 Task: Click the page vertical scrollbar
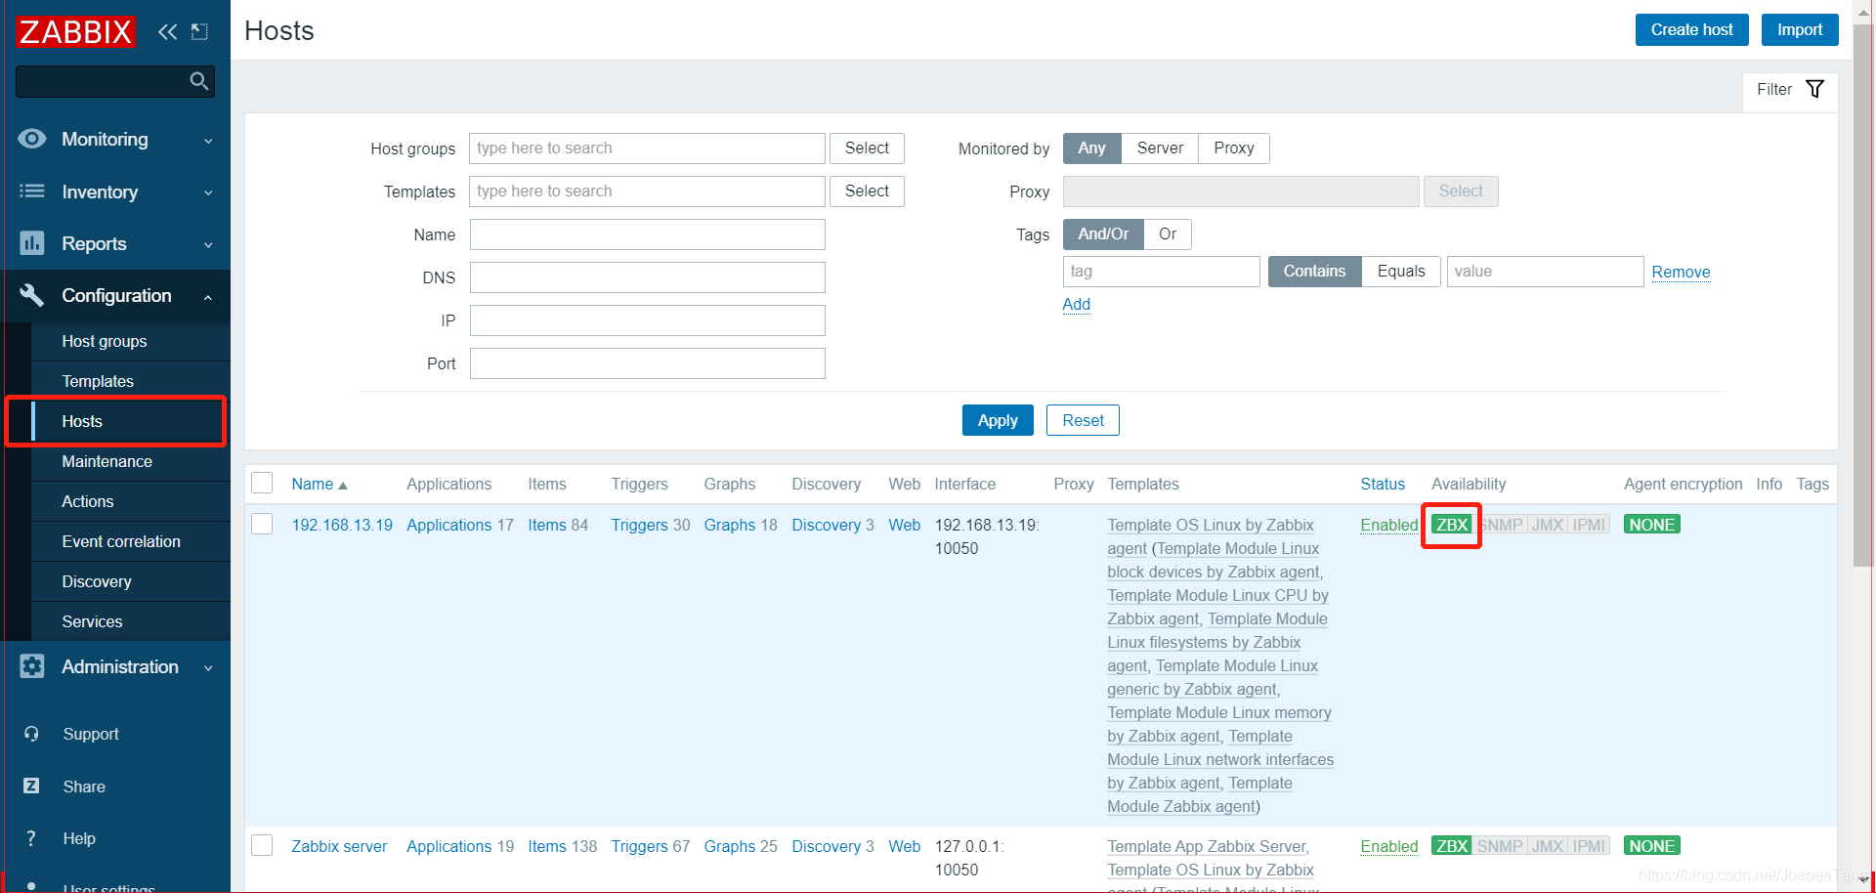(x=1864, y=296)
